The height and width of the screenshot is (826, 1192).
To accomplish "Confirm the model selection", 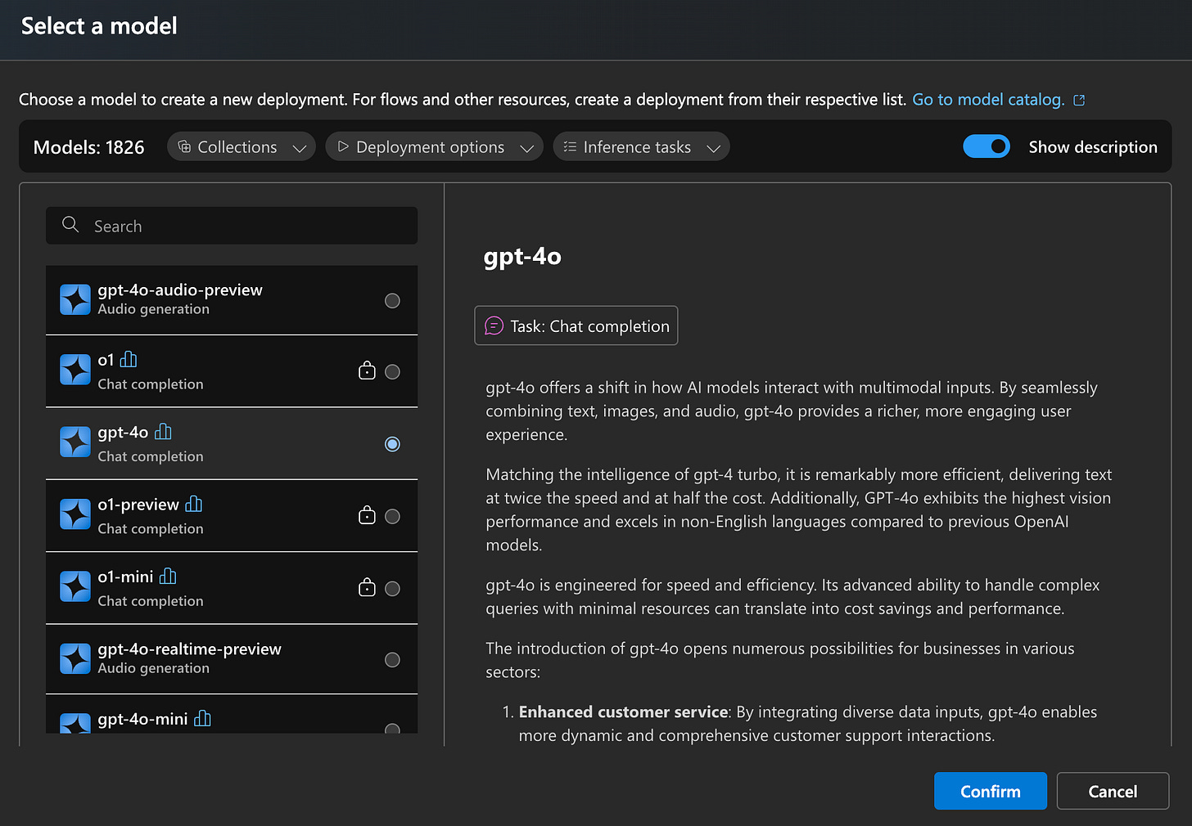I will click(991, 791).
